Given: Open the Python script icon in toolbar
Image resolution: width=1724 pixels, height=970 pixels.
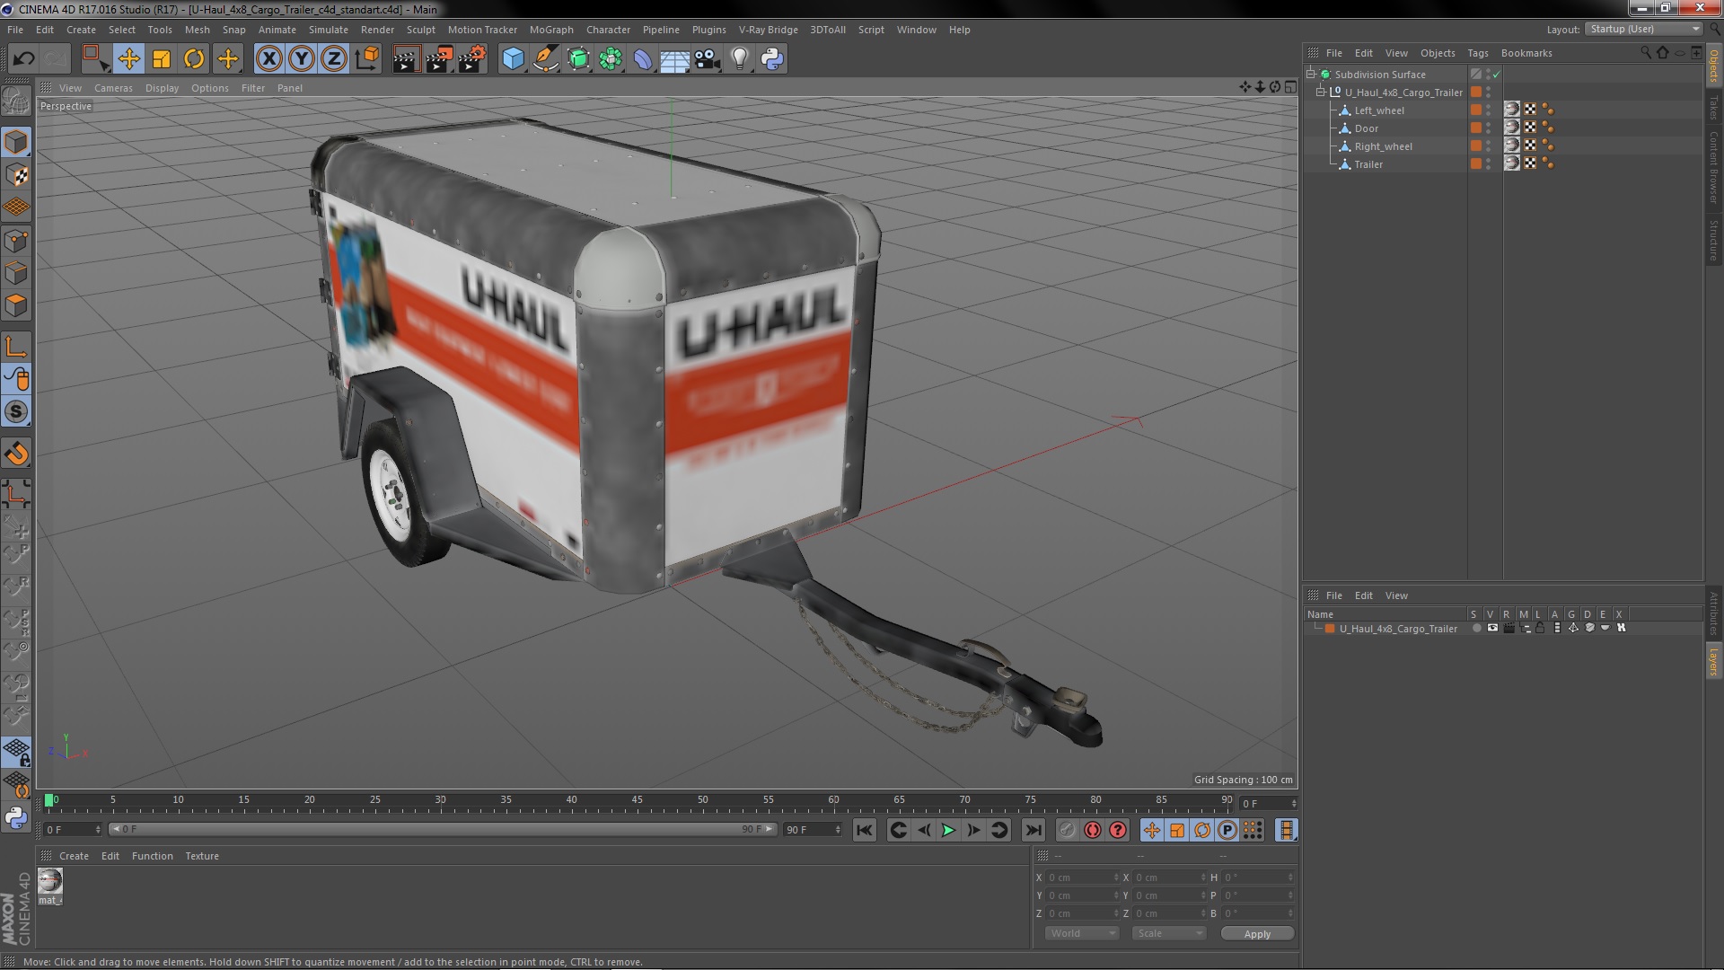Looking at the screenshot, I should (772, 59).
